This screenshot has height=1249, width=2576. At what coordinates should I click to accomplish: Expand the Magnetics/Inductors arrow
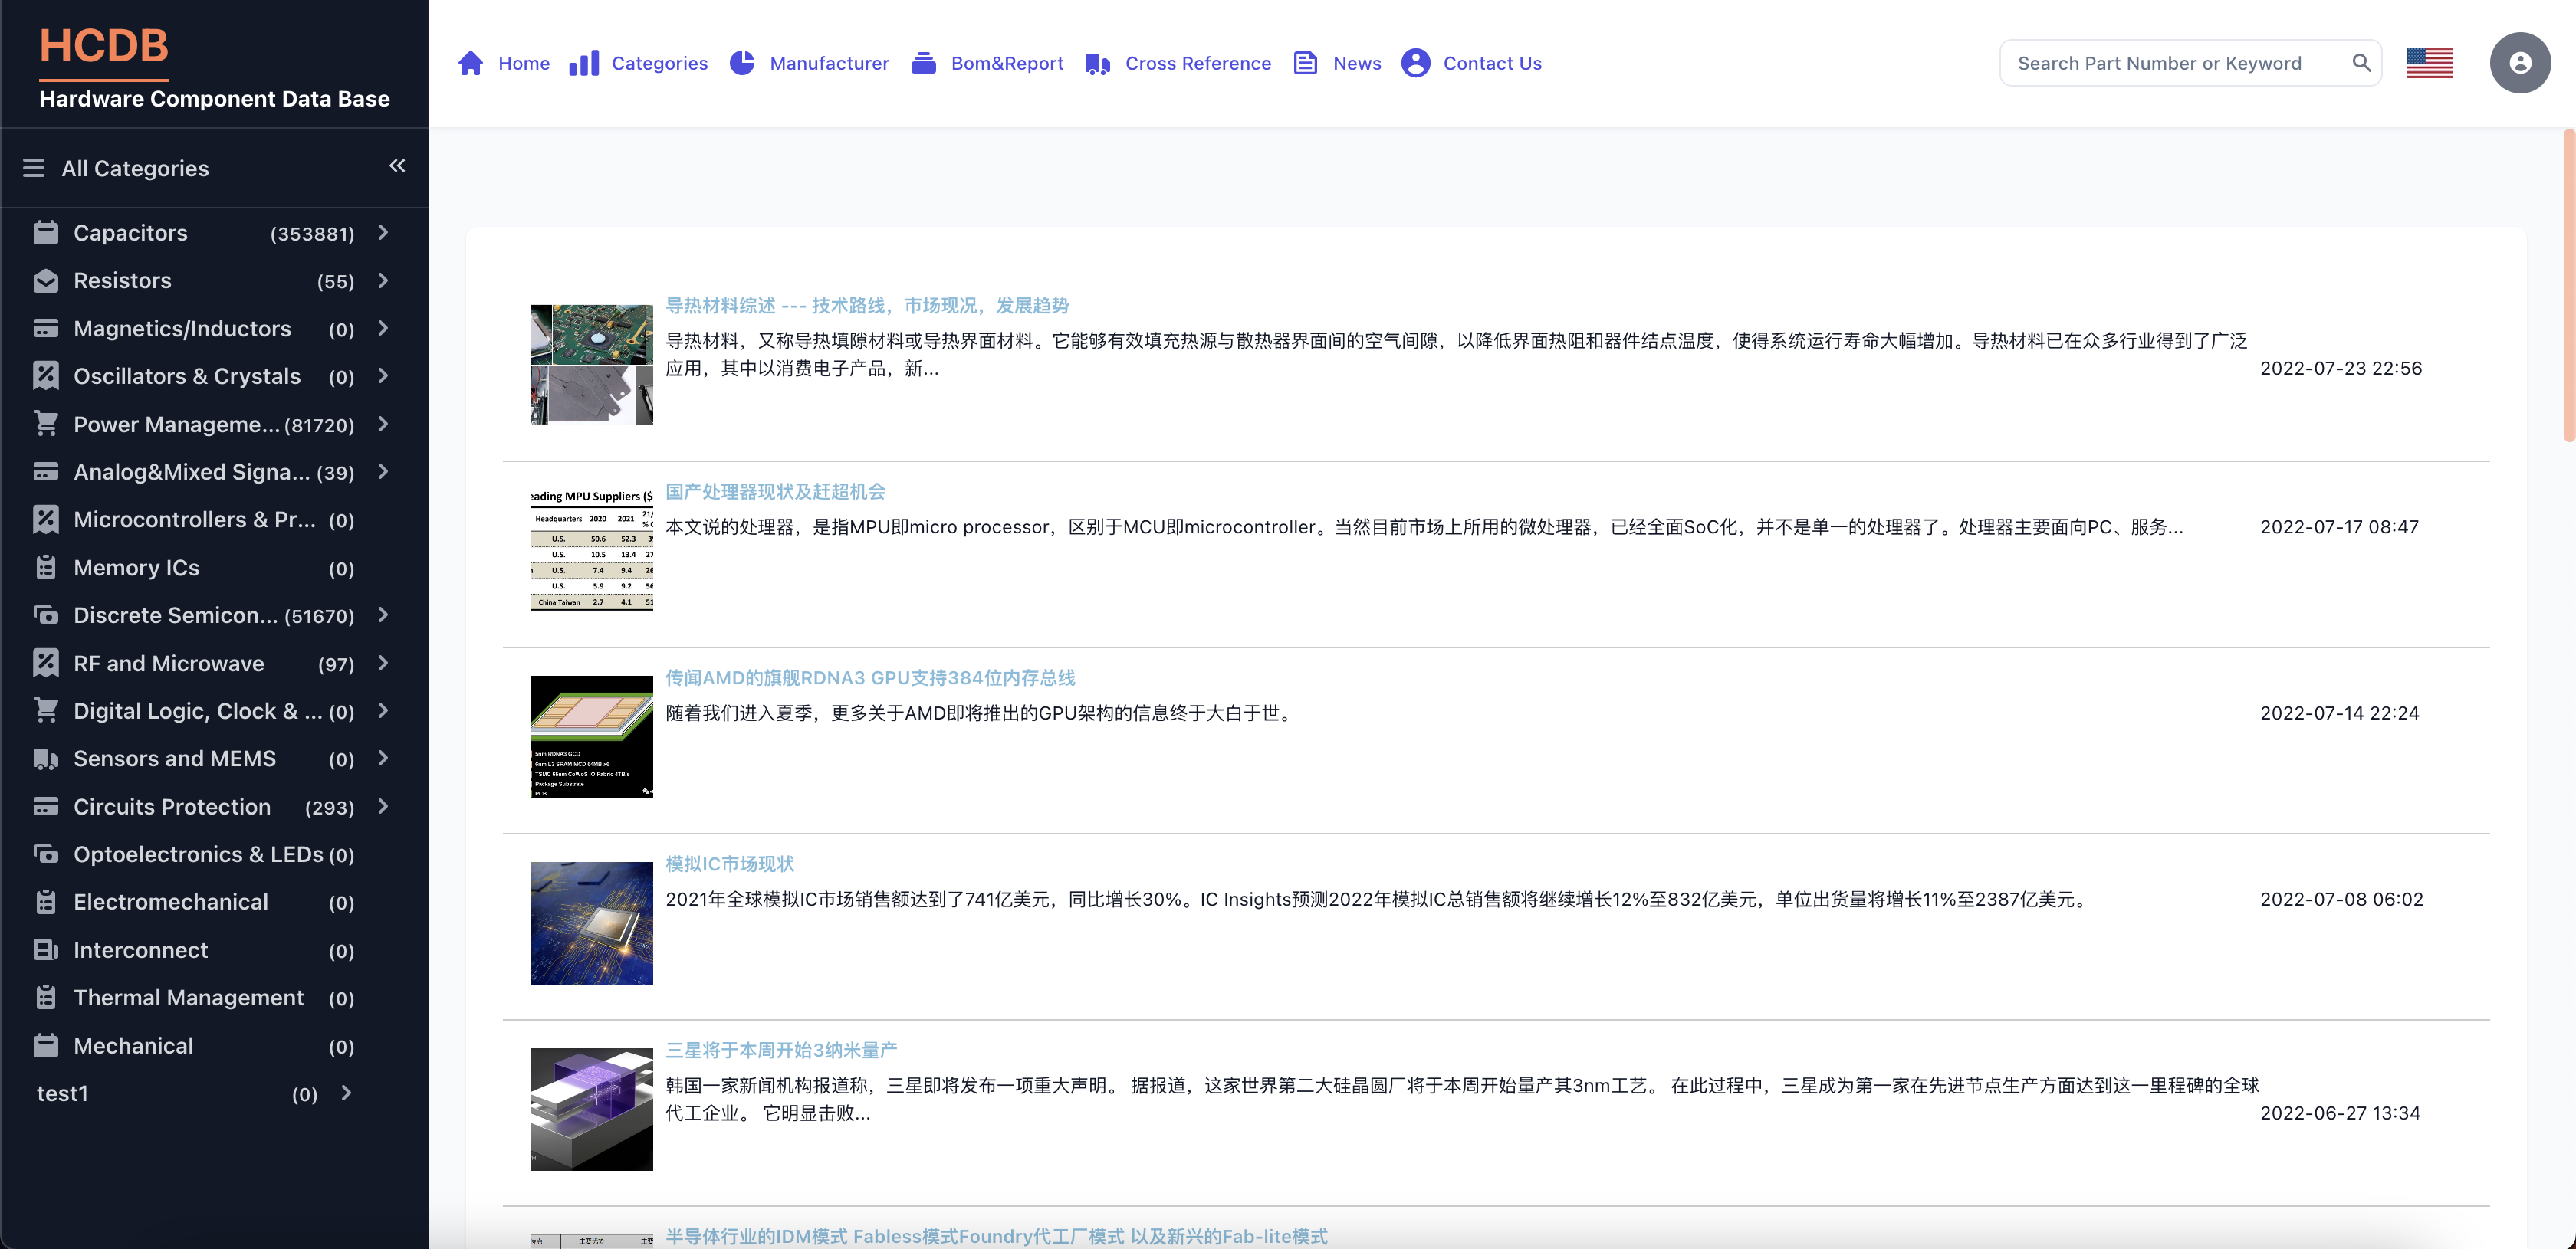coord(383,328)
